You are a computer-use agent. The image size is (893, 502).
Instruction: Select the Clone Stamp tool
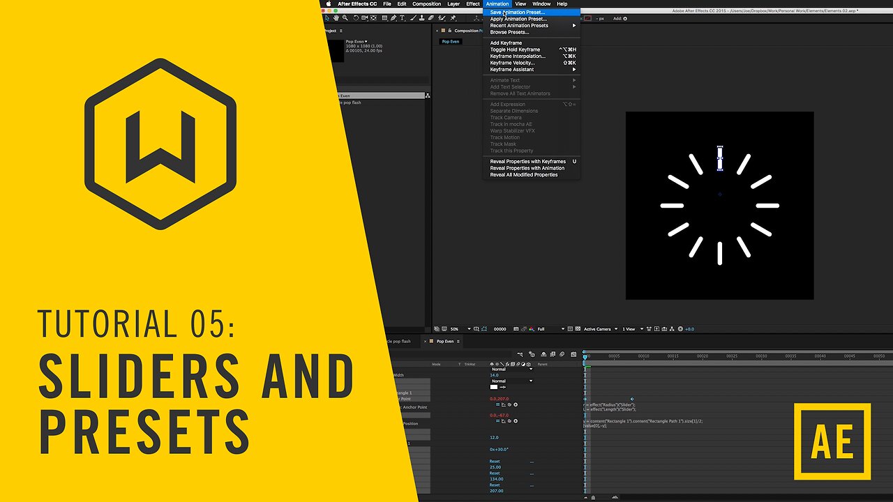[422, 18]
